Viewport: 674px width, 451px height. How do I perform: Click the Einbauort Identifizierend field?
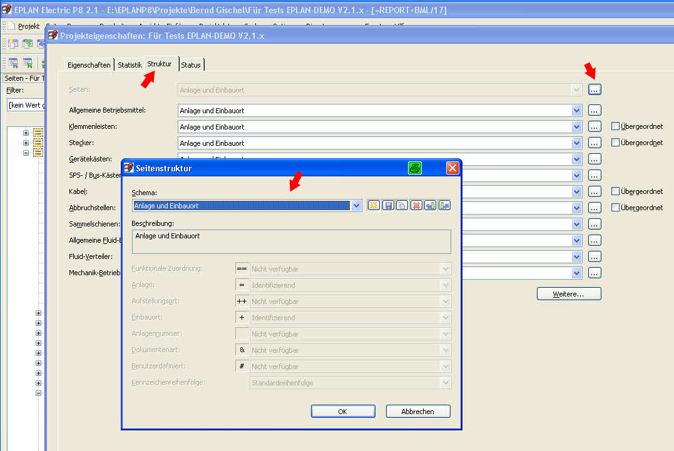coord(350,318)
